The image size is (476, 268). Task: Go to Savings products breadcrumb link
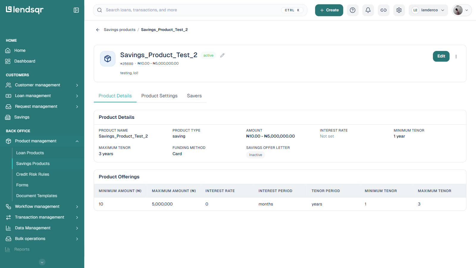(120, 30)
